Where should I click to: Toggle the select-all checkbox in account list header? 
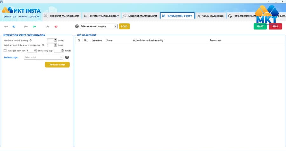point(79,40)
